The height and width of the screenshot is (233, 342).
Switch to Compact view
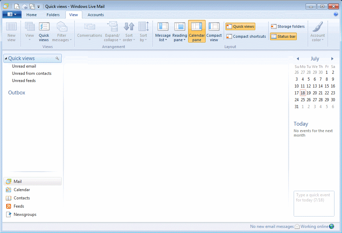coord(214,32)
